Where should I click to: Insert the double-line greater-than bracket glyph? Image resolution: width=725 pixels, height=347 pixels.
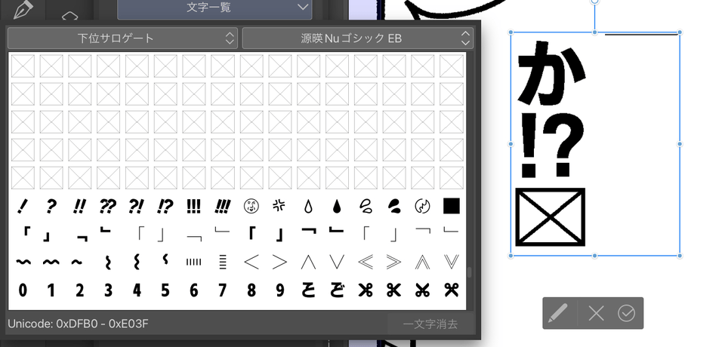click(x=394, y=262)
